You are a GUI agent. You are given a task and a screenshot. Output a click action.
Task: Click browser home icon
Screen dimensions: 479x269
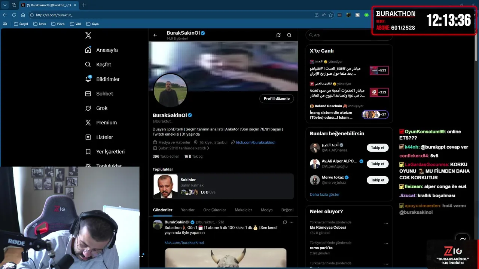point(23,15)
